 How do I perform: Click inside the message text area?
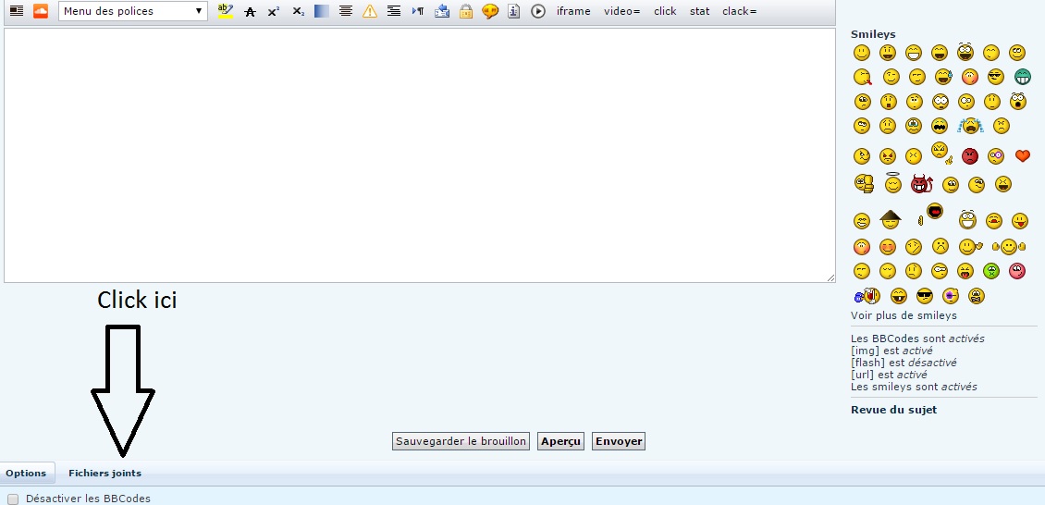[419, 155]
